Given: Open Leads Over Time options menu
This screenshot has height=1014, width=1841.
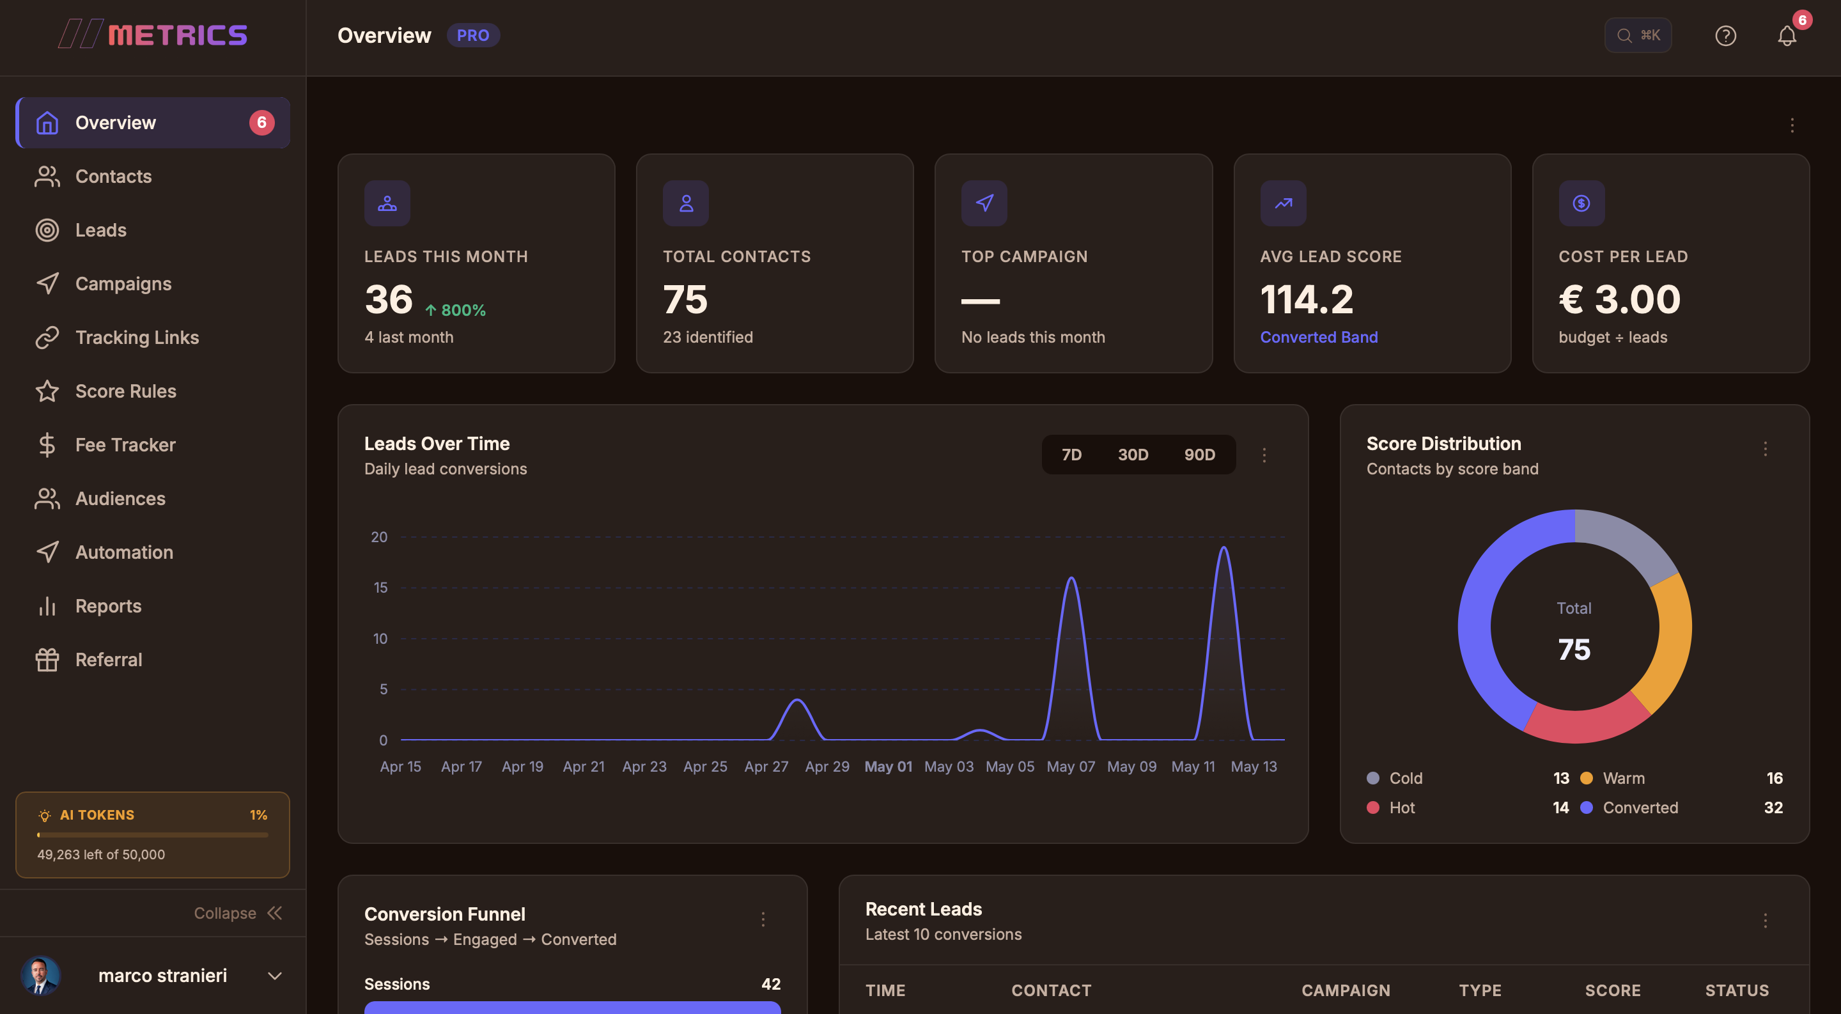Looking at the screenshot, I should [1264, 455].
